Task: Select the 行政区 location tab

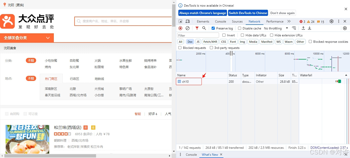Action: (x=75, y=79)
